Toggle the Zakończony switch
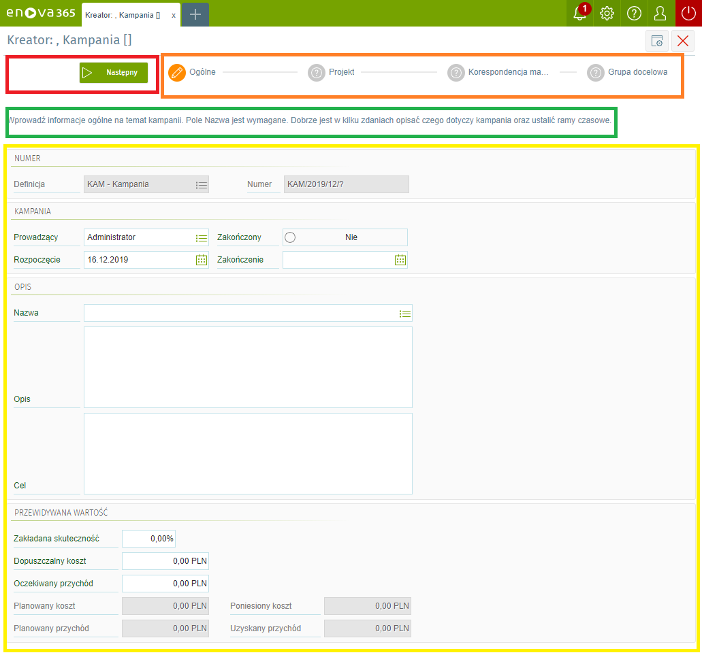This screenshot has height=655, width=702. point(291,237)
